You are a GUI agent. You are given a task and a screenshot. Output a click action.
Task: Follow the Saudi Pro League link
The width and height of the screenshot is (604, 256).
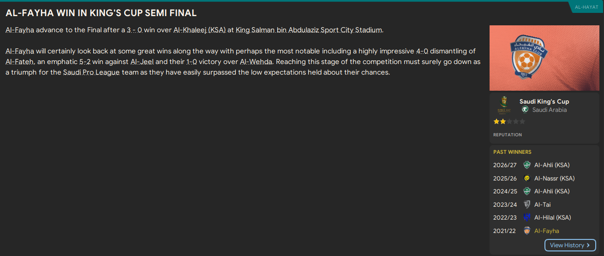pos(91,72)
